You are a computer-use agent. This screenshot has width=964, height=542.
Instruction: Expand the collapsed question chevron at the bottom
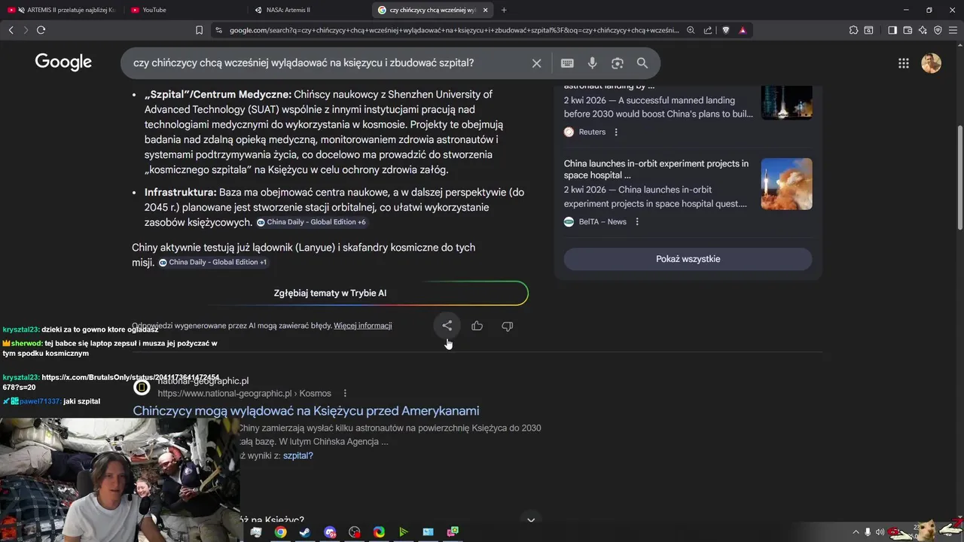(531, 519)
